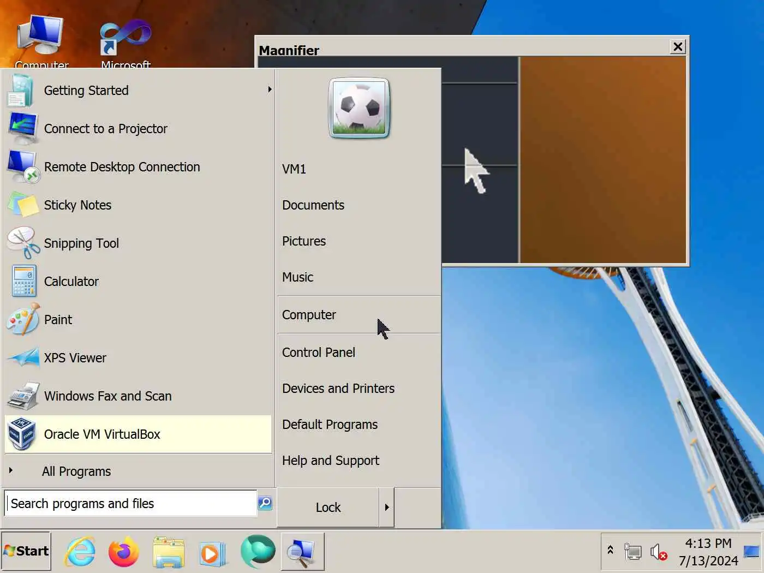Screen dimensions: 764x573
Task: Show hidden icons in the system tray
Action: (x=610, y=550)
